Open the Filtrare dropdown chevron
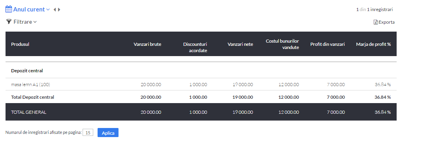This screenshot has width=431, height=143. (x=35, y=22)
